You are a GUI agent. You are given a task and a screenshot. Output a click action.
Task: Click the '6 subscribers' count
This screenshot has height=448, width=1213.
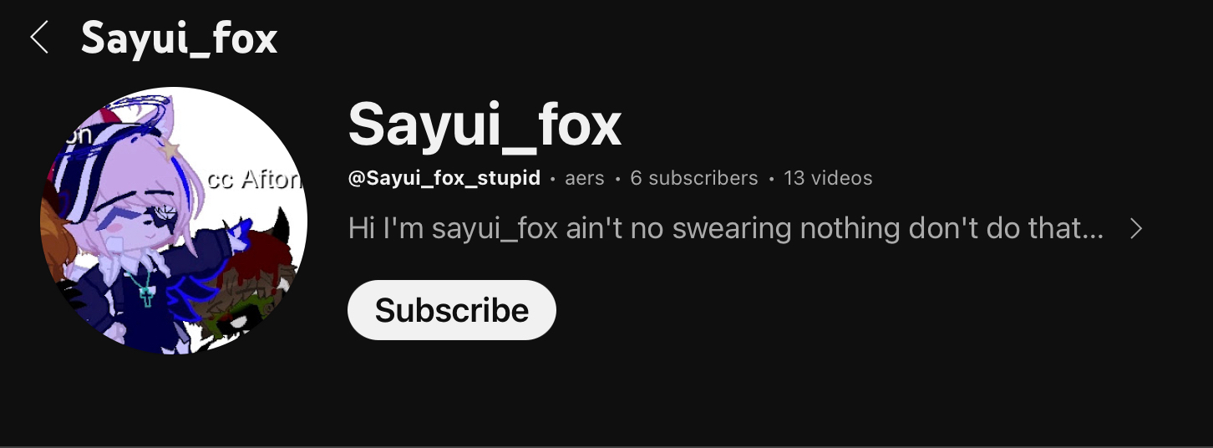pyautogui.click(x=694, y=178)
